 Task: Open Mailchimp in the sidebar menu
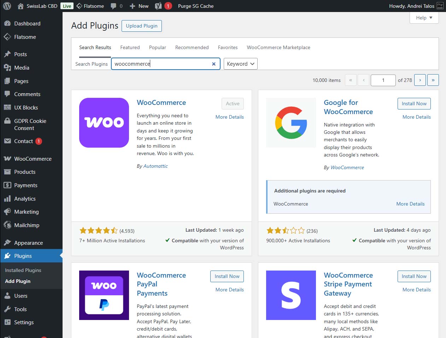click(x=27, y=225)
